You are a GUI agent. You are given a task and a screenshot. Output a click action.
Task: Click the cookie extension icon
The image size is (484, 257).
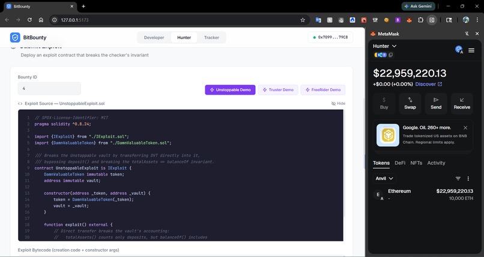(x=387, y=20)
